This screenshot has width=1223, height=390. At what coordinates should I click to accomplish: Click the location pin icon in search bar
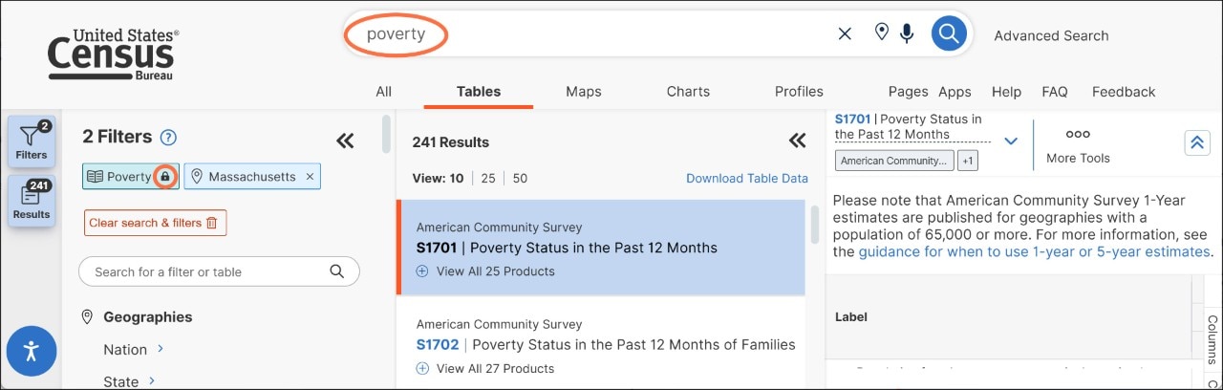tap(882, 33)
